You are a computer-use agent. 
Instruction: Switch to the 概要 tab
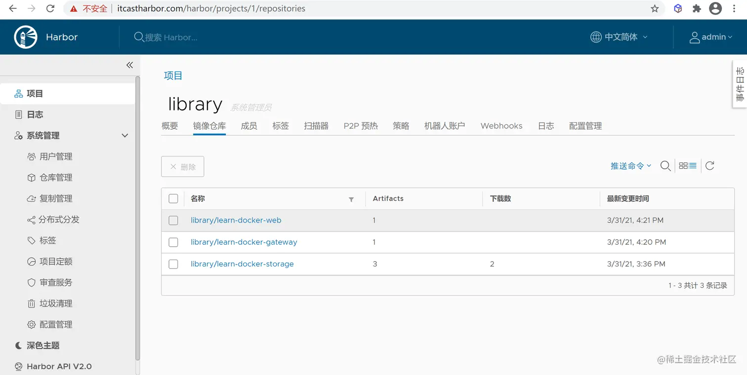tap(169, 126)
